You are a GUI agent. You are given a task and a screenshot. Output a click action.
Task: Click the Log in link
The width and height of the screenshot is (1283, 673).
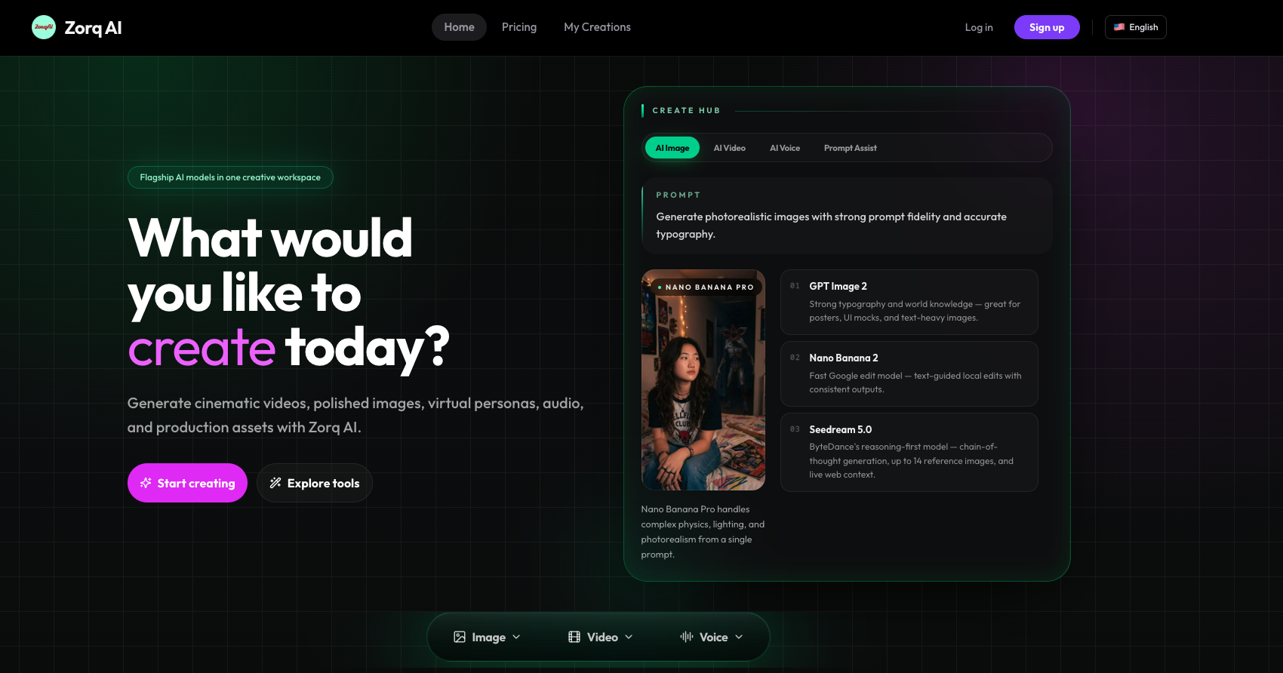pos(979,27)
